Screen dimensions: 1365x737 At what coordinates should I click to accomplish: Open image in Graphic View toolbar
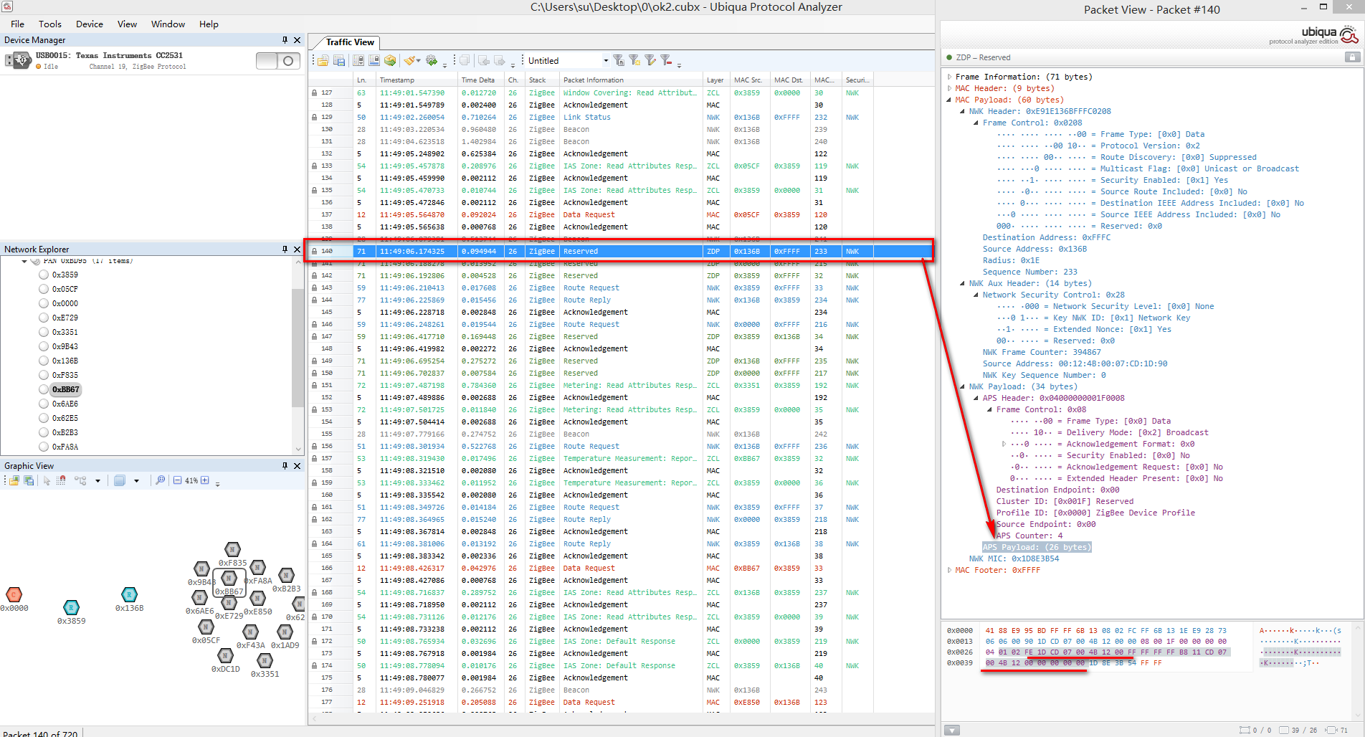pyautogui.click(x=14, y=480)
